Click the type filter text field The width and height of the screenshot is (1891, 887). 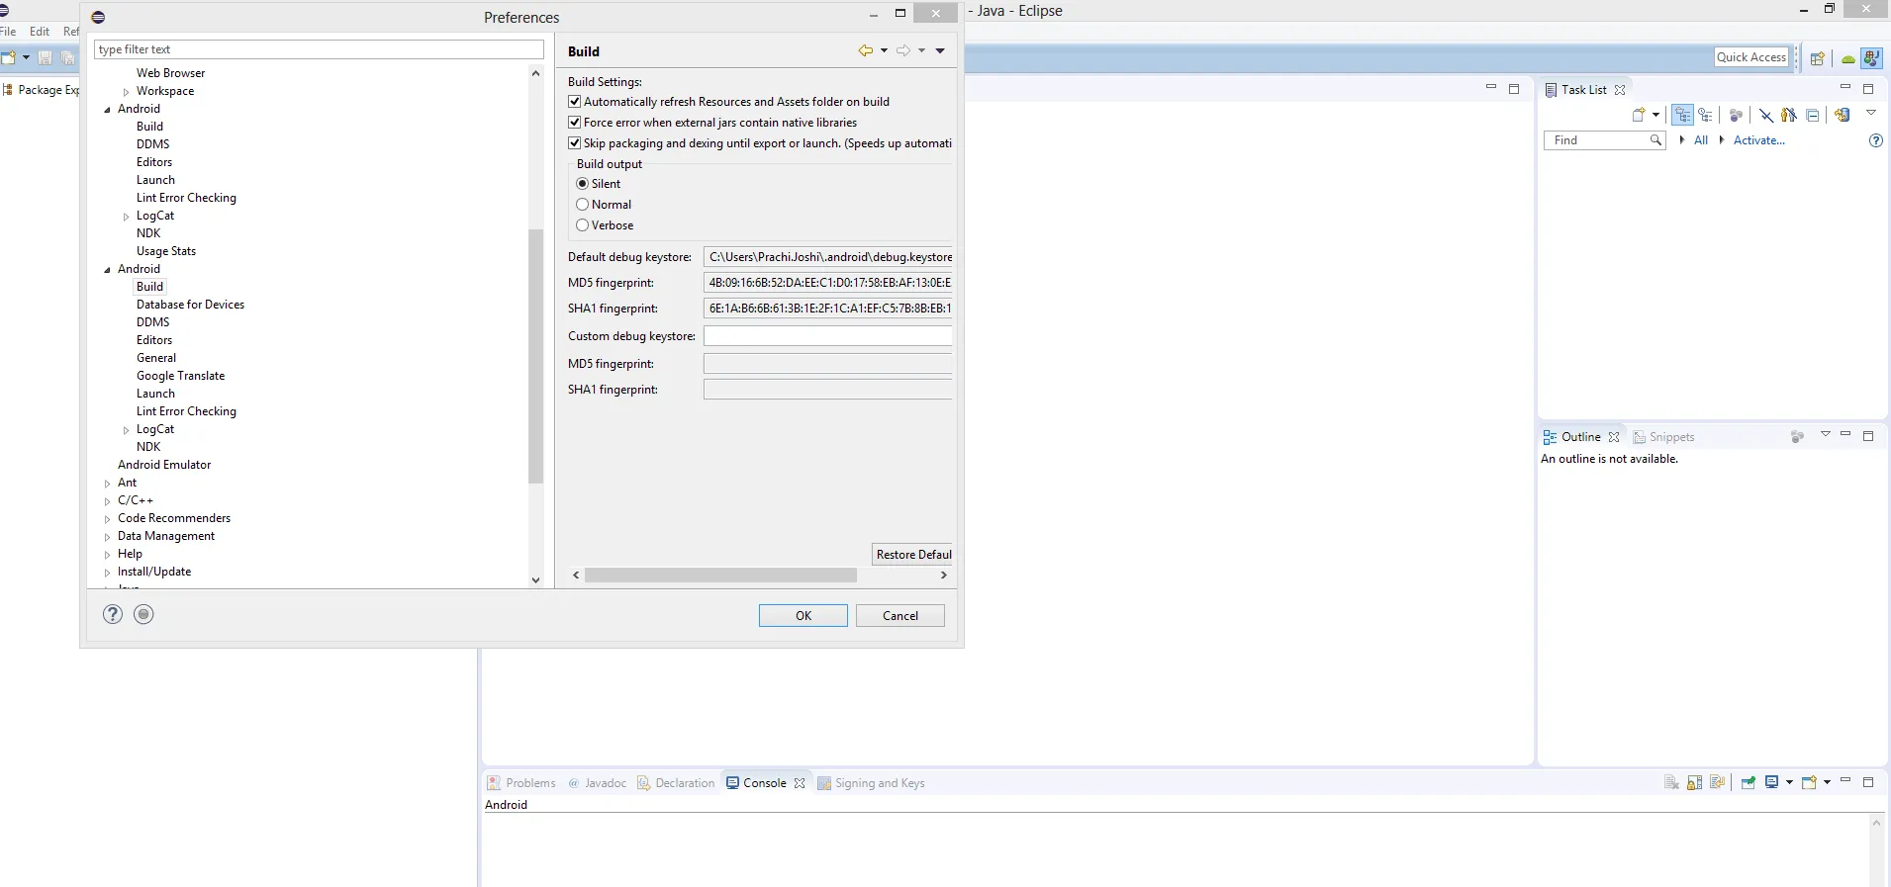click(x=320, y=49)
